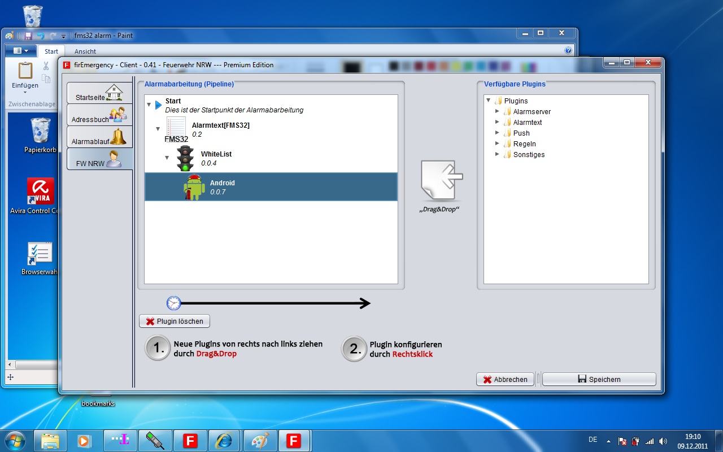The height and width of the screenshot is (452, 723).
Task: Click the Drag&Drop page icon
Action: (x=441, y=180)
